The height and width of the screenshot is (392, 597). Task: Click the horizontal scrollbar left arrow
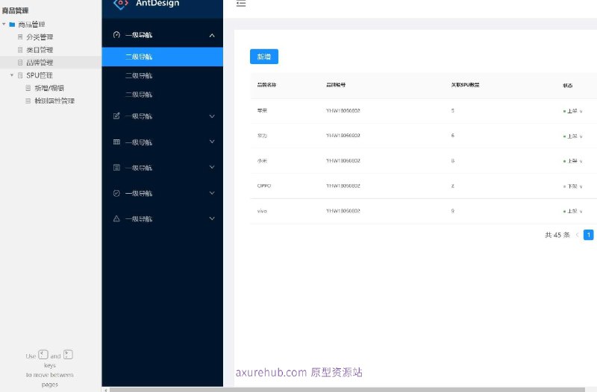click(106, 390)
